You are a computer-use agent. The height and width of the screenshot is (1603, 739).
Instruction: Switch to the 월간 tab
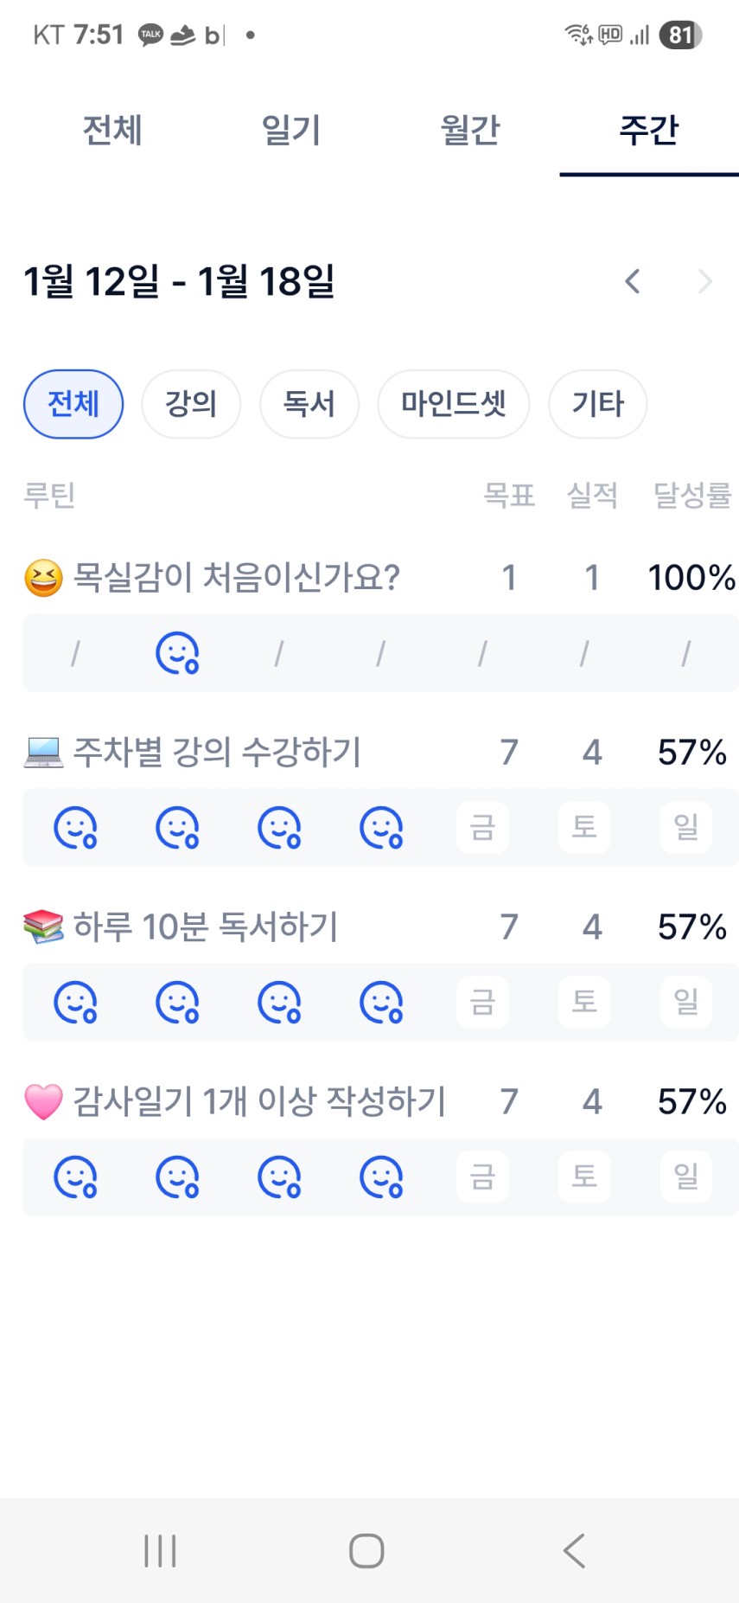click(470, 131)
